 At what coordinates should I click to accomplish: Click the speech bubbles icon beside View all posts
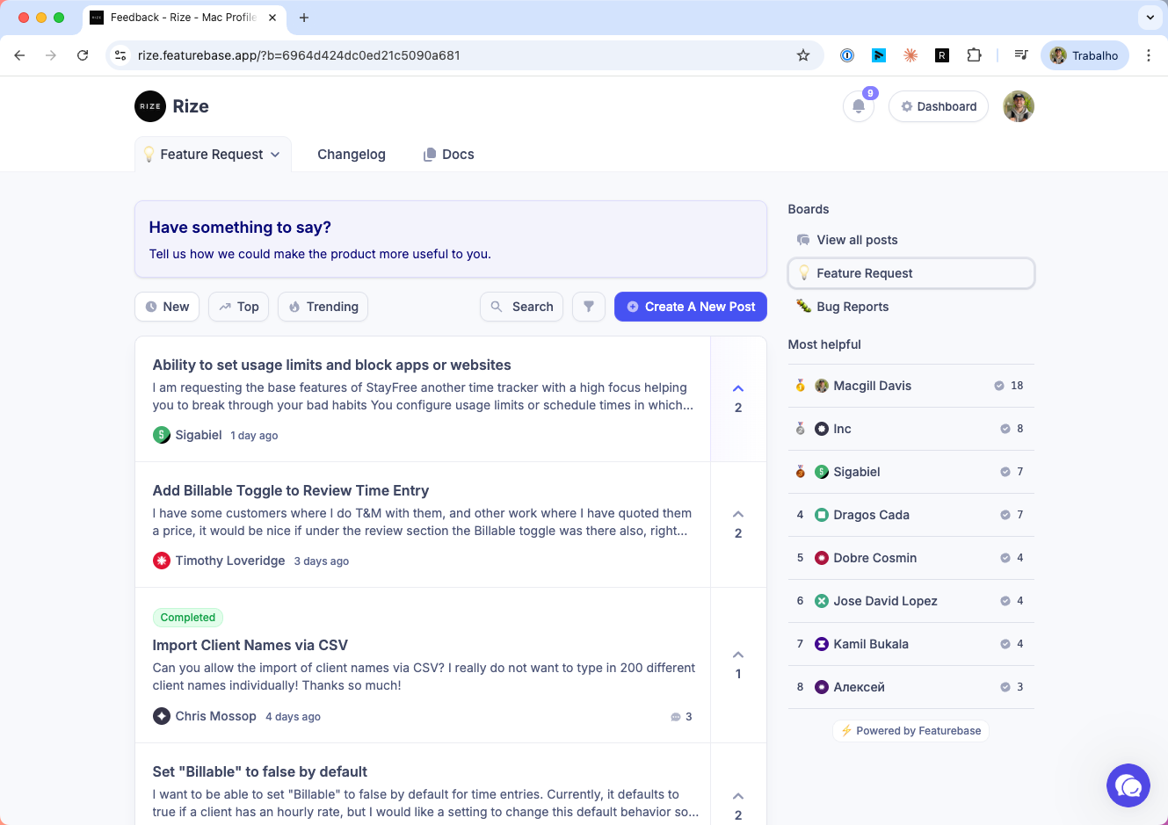(x=802, y=239)
